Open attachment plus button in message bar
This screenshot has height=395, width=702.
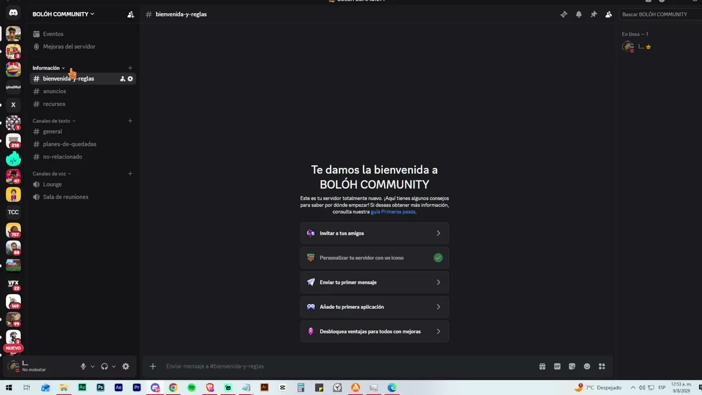pos(153,366)
